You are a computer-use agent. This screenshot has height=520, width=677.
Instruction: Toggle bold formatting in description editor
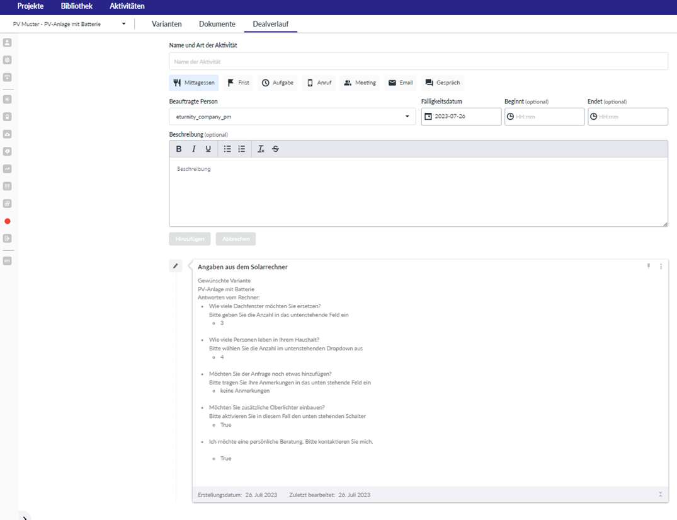179,149
